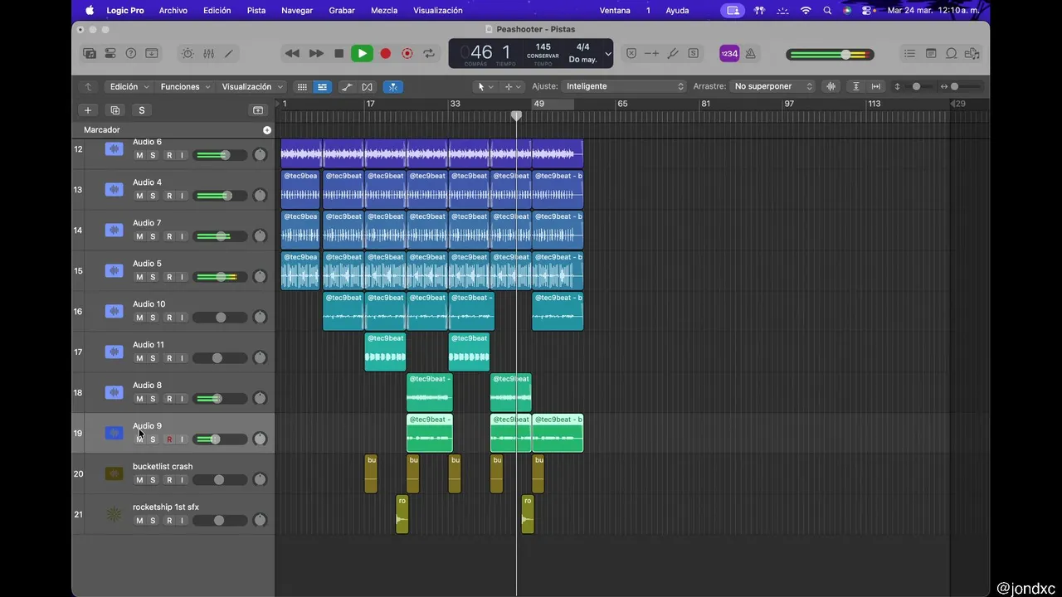This screenshot has height=597, width=1062.
Task: Solo the Audio 4 track
Action: click(x=153, y=196)
